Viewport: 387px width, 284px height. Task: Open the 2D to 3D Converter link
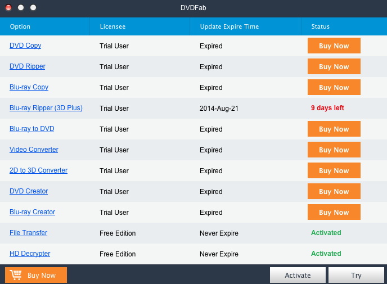(x=38, y=170)
